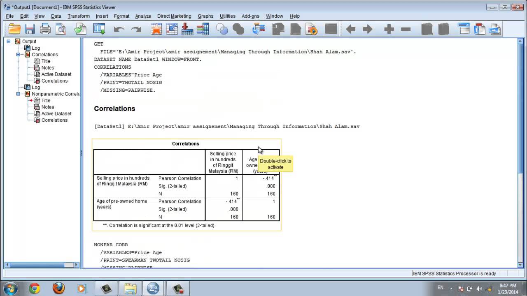
Task: Click the Promote left-arrow toolbar icon
Action: point(351,29)
